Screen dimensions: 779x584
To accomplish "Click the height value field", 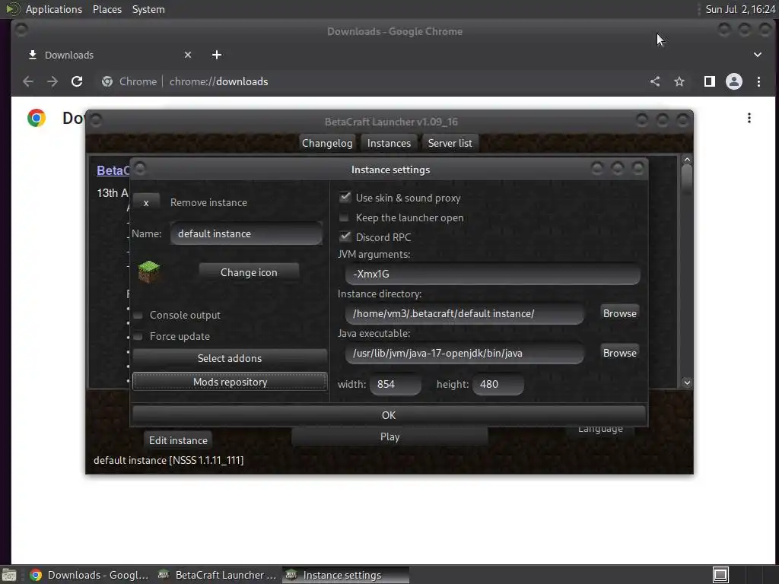I will tap(498, 384).
